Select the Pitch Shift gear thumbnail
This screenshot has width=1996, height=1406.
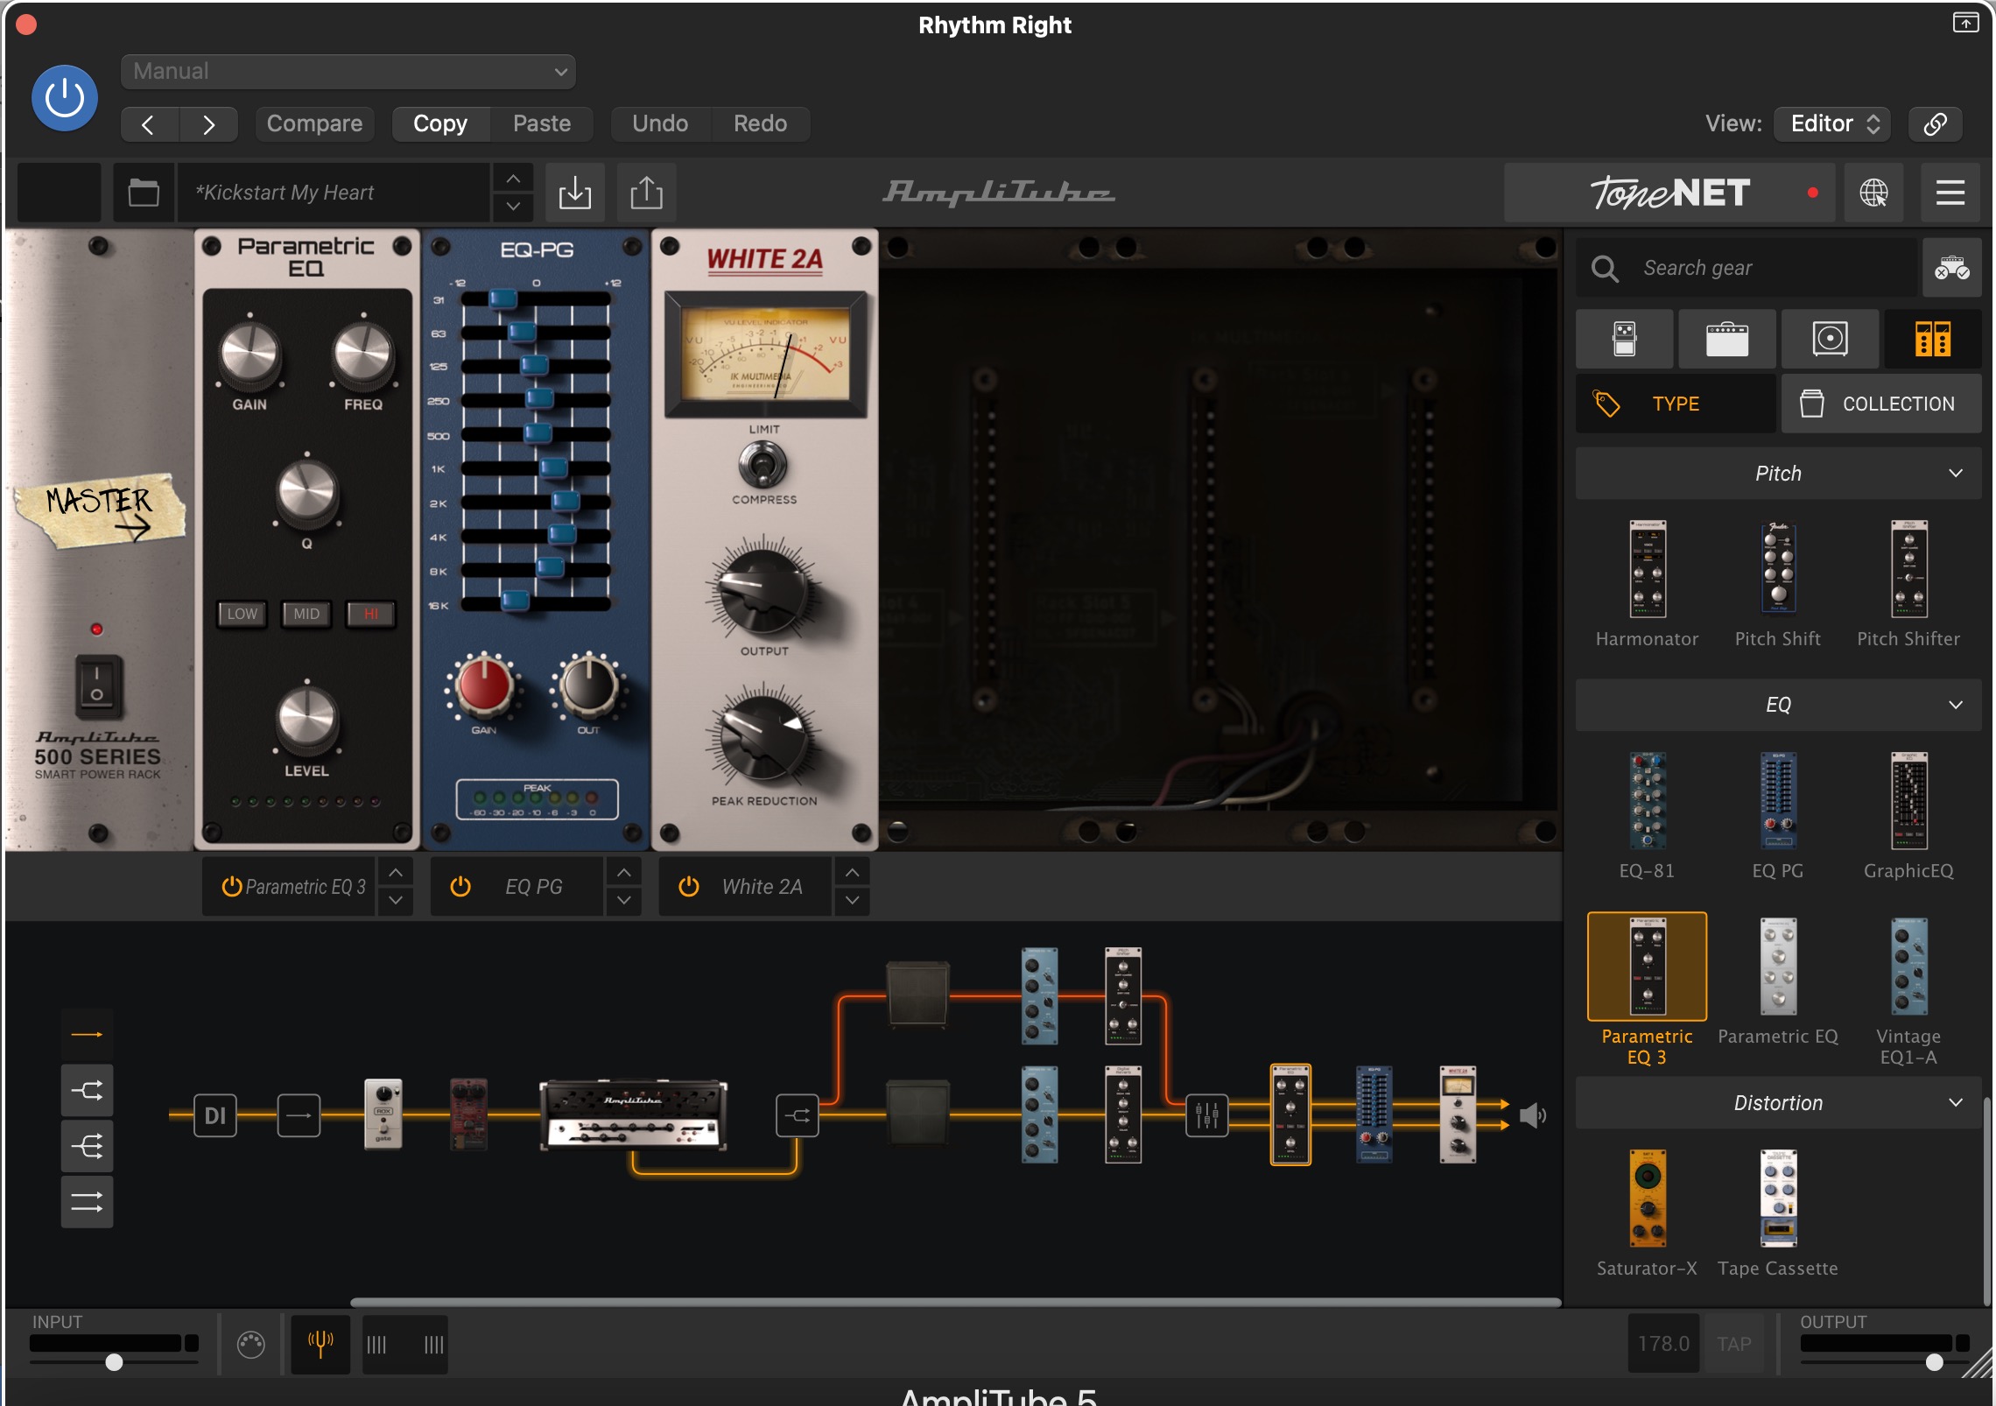[1778, 568]
